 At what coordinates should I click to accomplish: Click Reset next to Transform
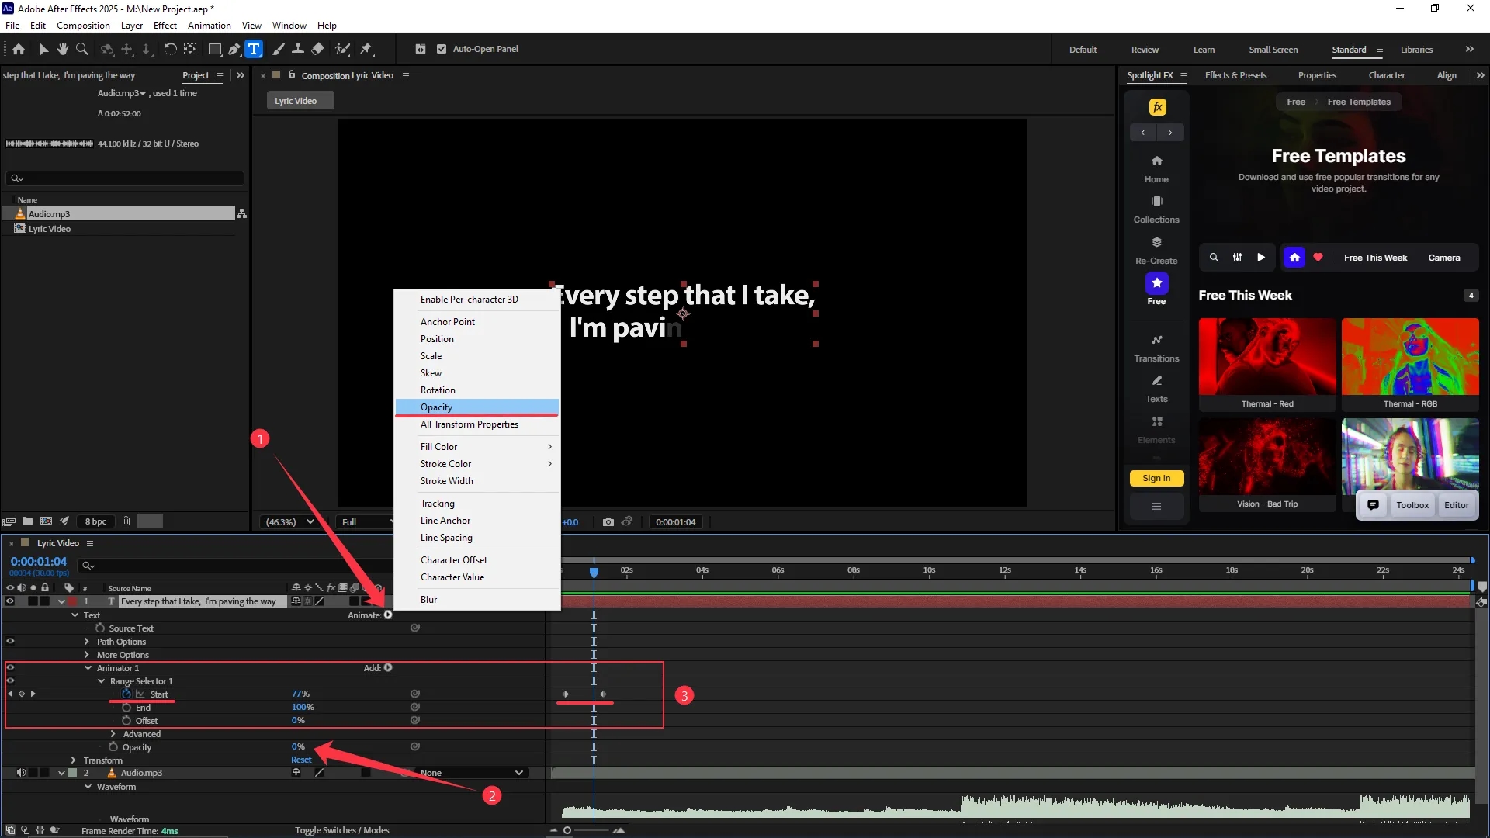pos(301,760)
